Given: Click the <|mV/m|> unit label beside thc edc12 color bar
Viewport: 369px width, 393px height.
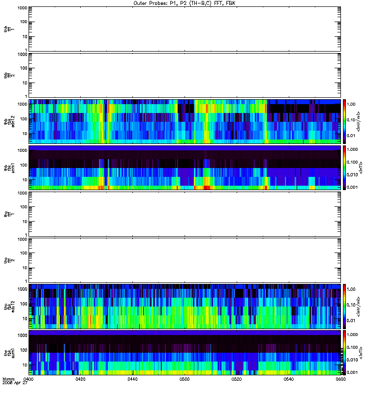Looking at the screenshot, I should point(358,307).
